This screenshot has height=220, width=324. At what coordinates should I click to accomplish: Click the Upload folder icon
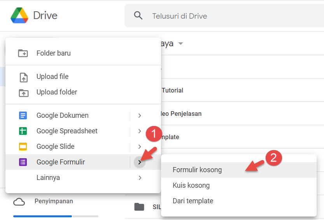(x=23, y=93)
